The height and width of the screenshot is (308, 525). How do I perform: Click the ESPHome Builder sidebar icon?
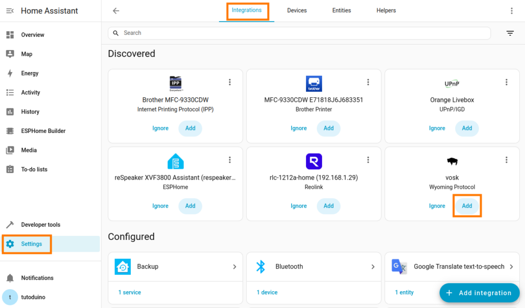(x=10, y=131)
